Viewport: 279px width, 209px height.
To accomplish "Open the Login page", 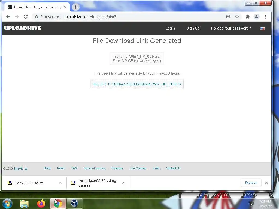I will 170,28.
